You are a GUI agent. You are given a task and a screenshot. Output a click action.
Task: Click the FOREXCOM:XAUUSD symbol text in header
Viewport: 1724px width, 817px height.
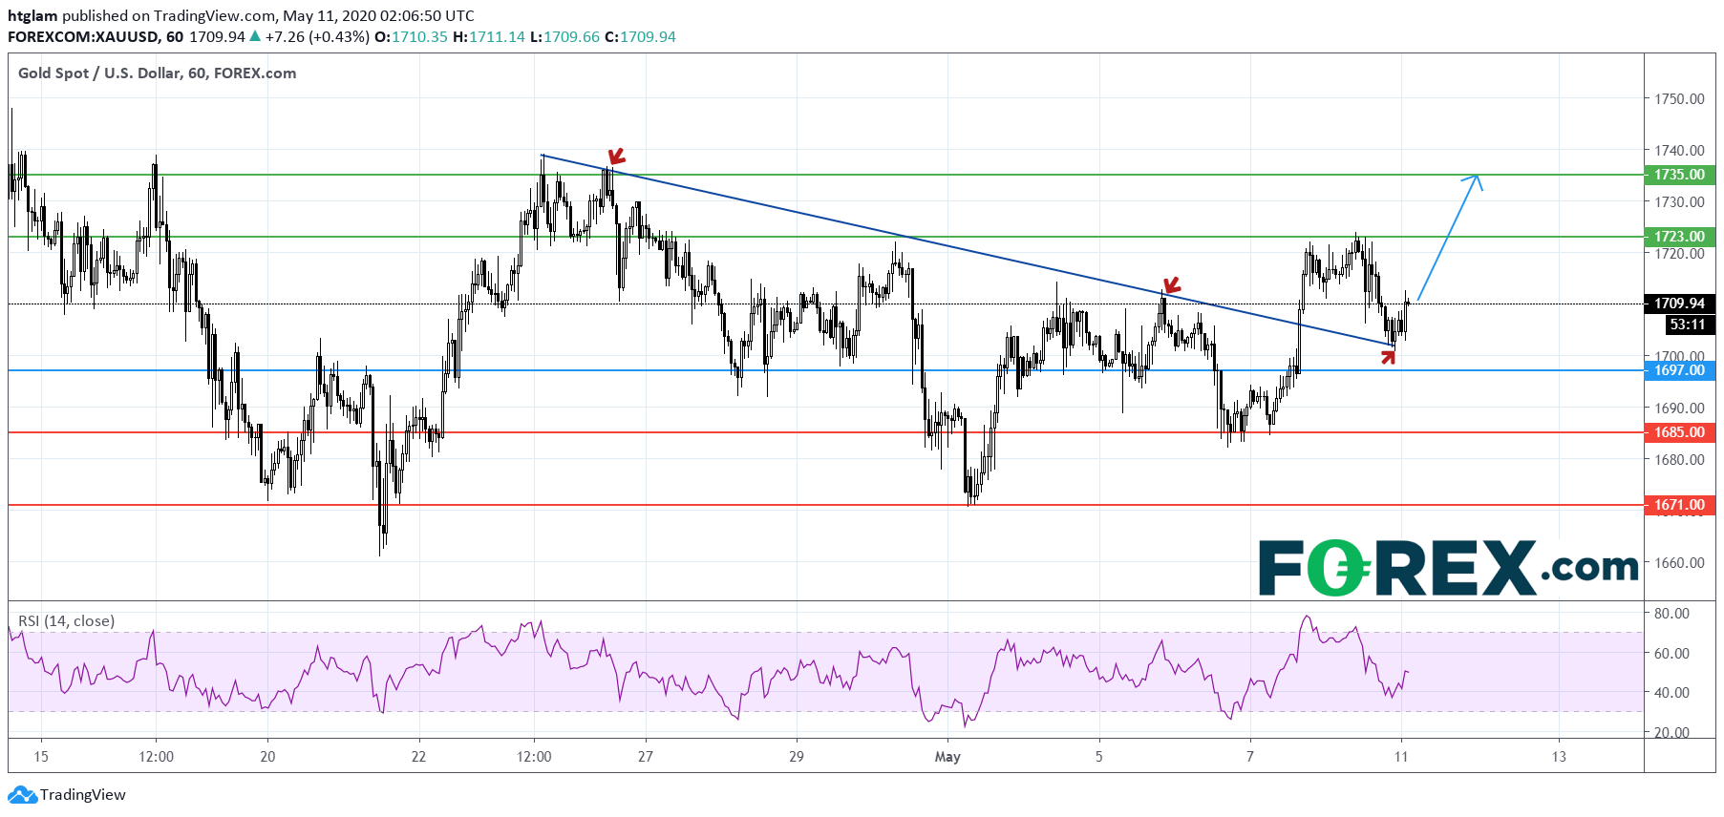pyautogui.click(x=81, y=37)
